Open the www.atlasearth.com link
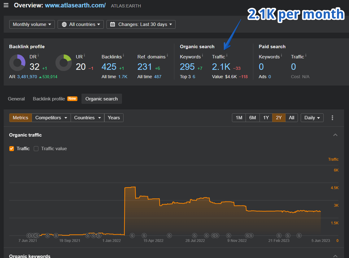The width and height of the screenshot is (349, 258). [x=75, y=5]
